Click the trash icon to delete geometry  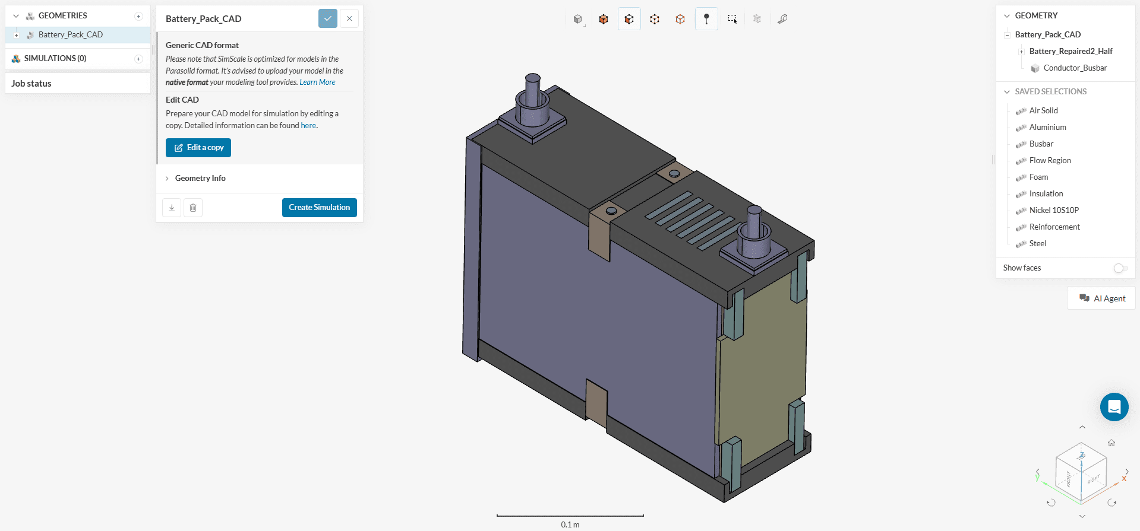[193, 208]
